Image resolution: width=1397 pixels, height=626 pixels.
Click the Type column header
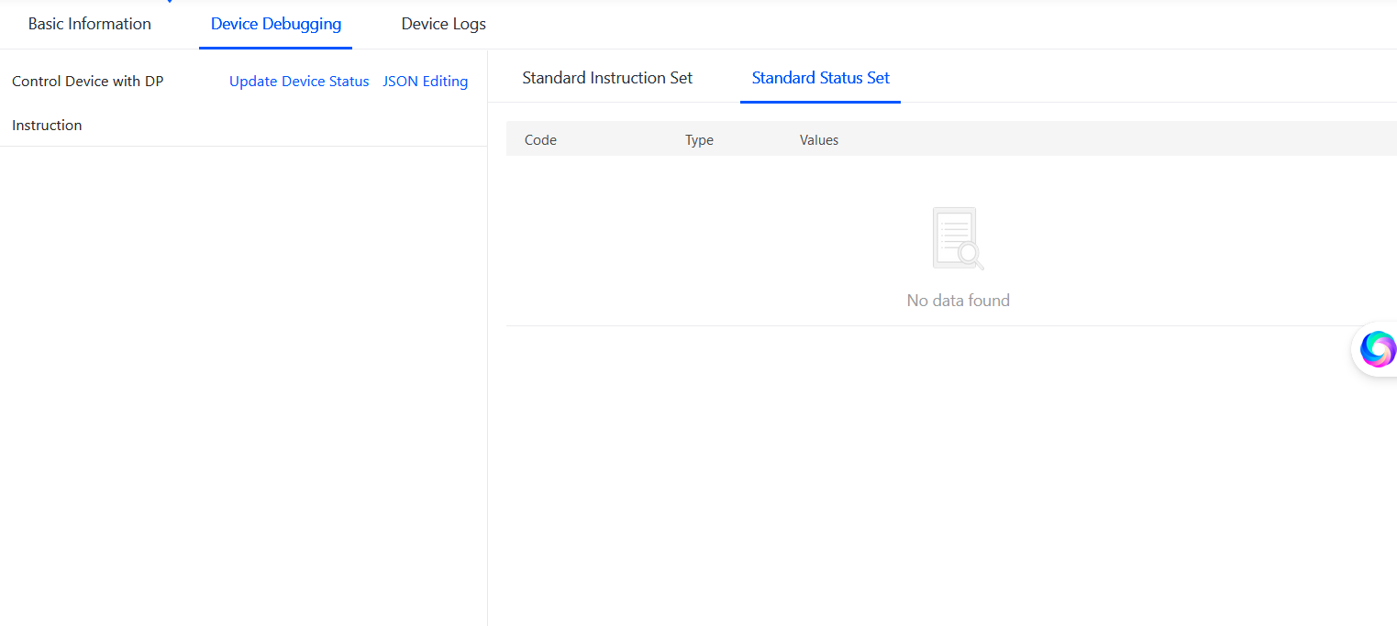[699, 140]
